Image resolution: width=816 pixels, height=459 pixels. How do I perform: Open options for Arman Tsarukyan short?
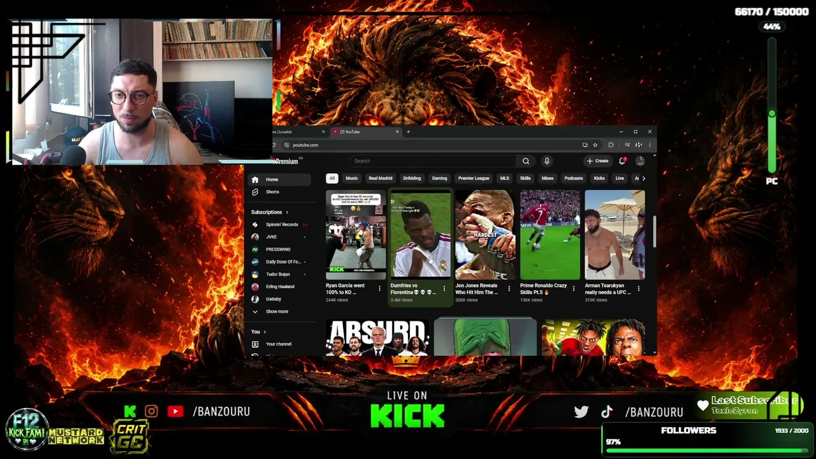(x=638, y=289)
